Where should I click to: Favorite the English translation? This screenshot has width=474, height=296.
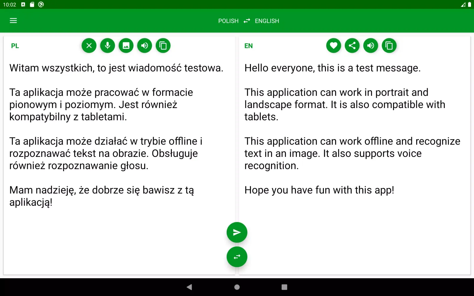(333, 45)
